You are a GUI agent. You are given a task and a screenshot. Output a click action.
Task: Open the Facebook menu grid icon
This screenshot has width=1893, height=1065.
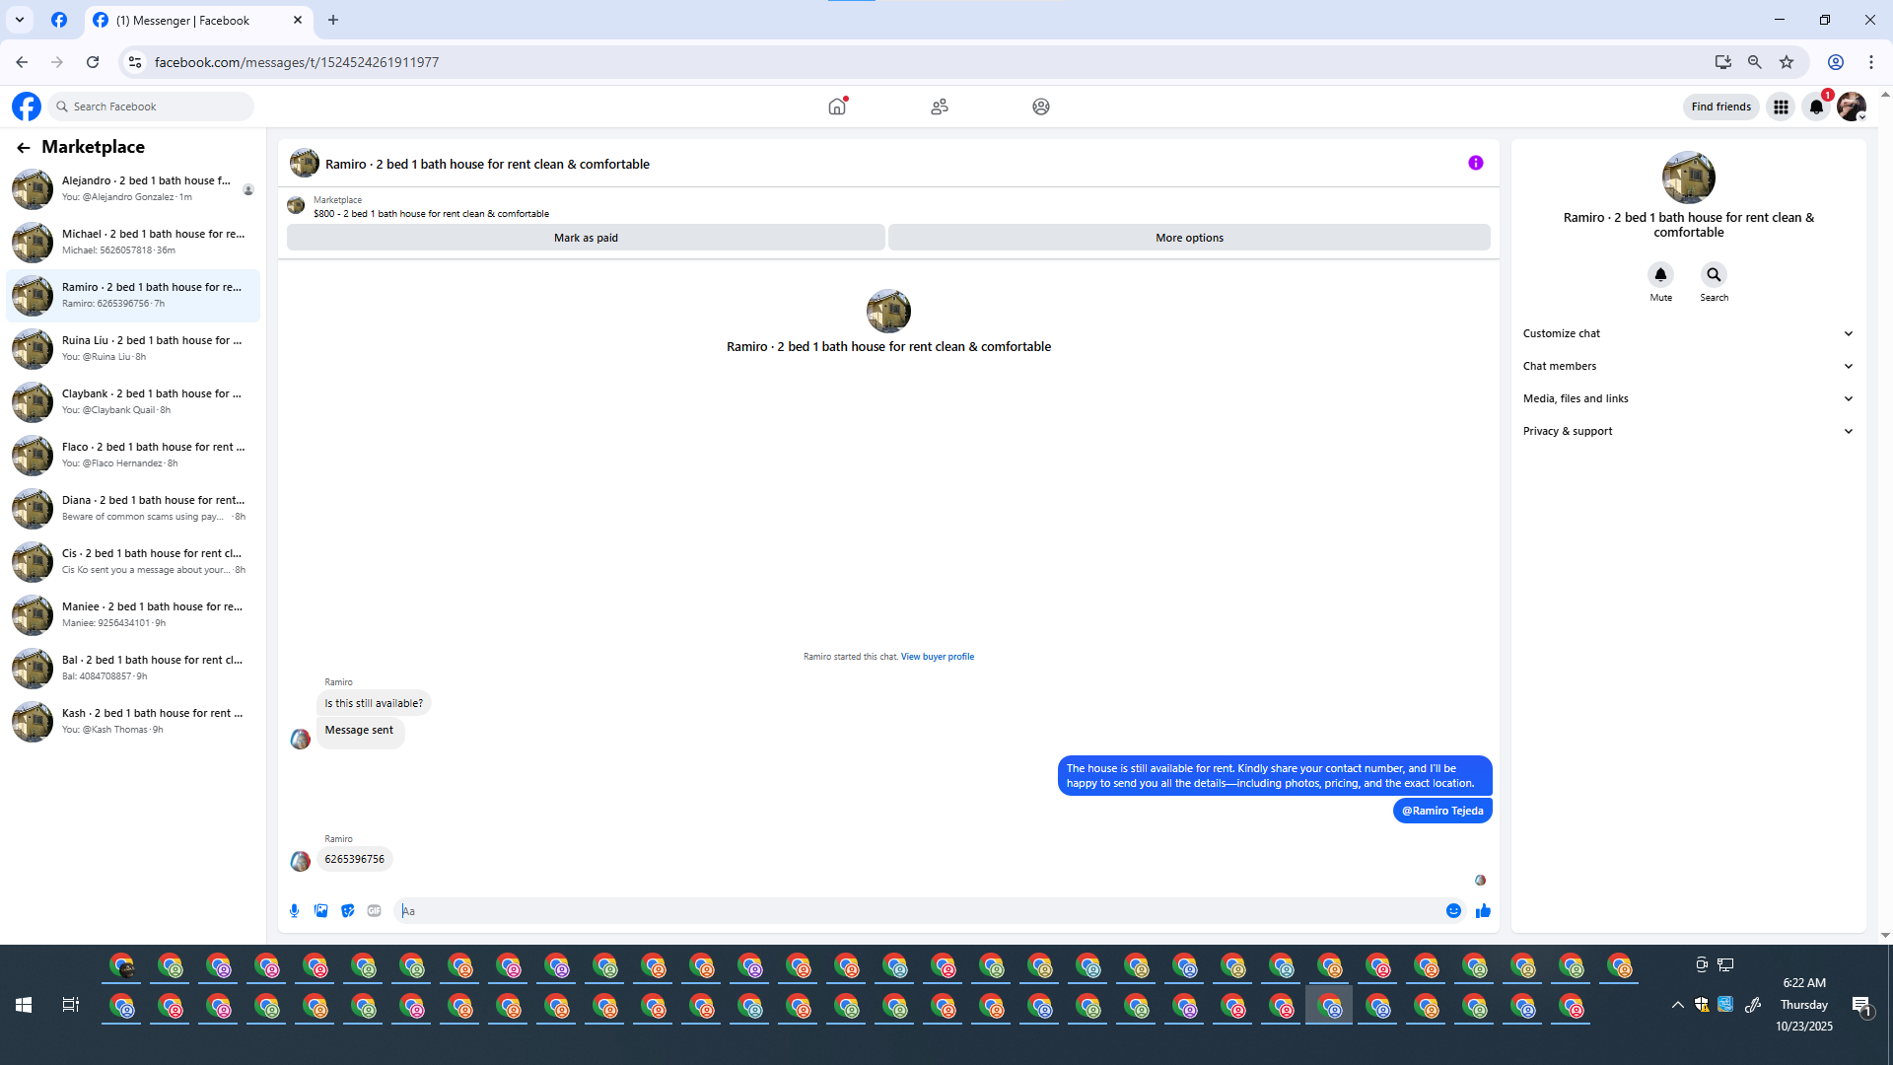coord(1781,106)
